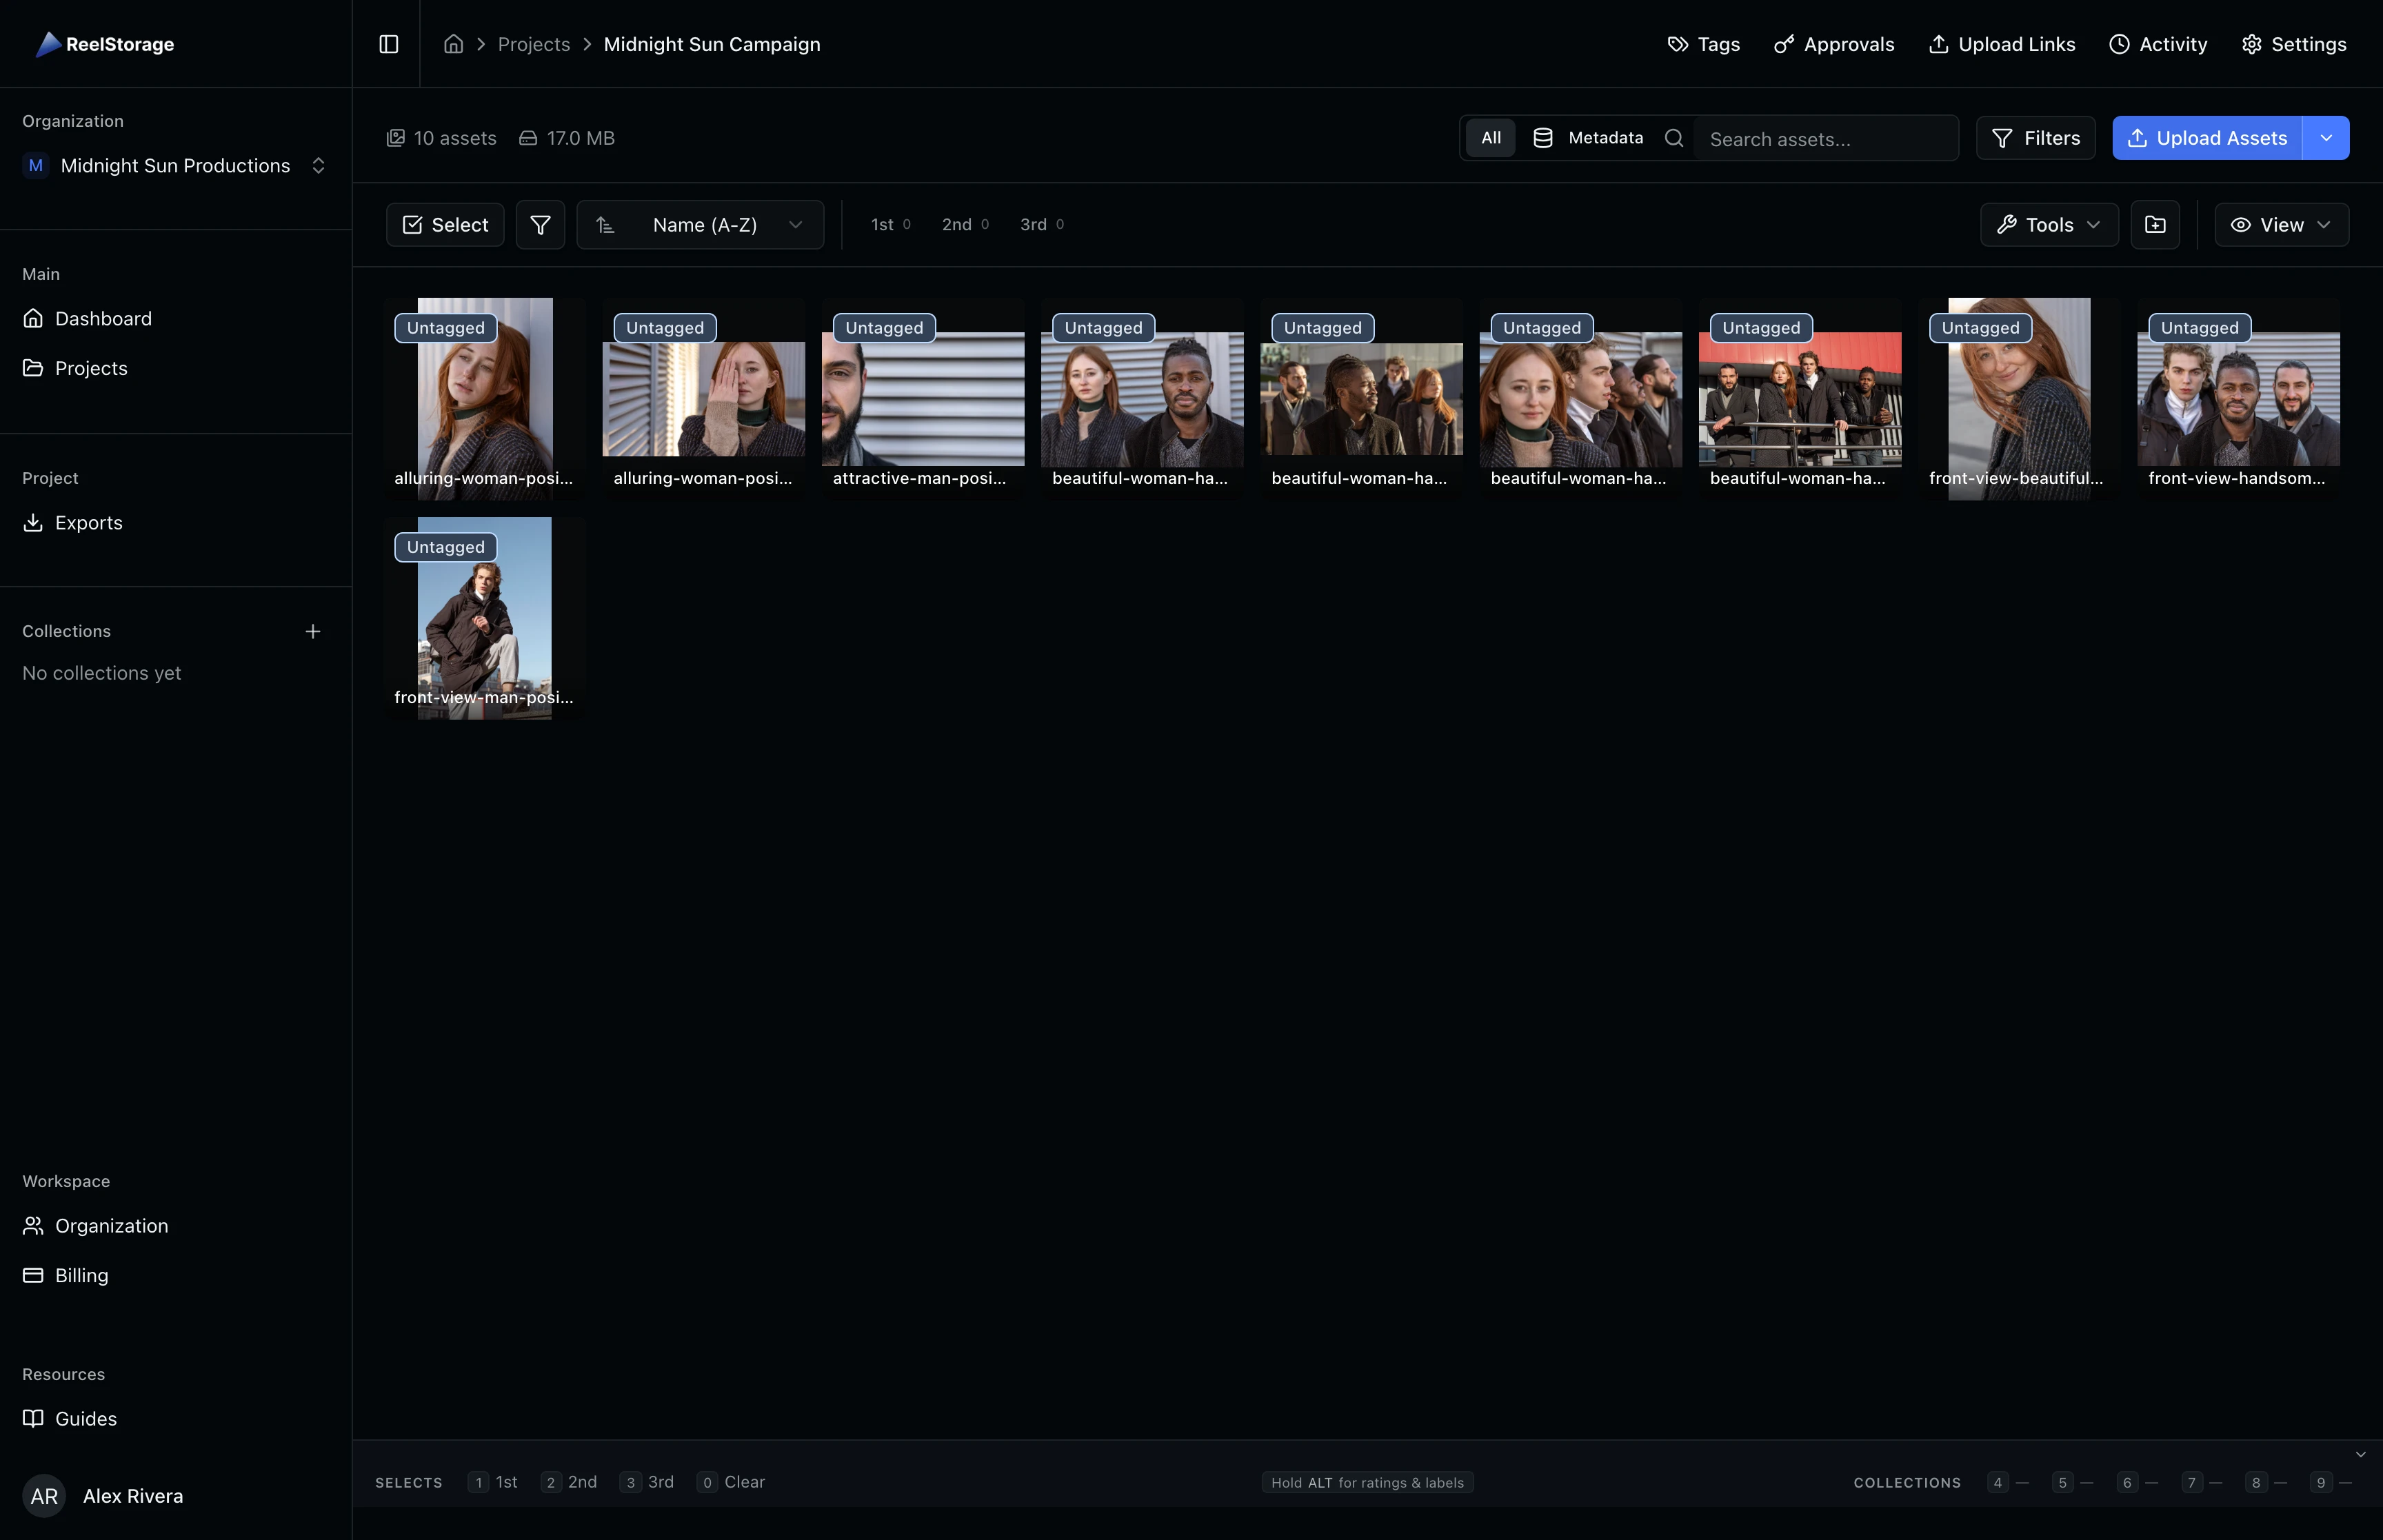2383x1540 pixels.
Task: View the Activity log
Action: pyautogui.click(x=2158, y=44)
